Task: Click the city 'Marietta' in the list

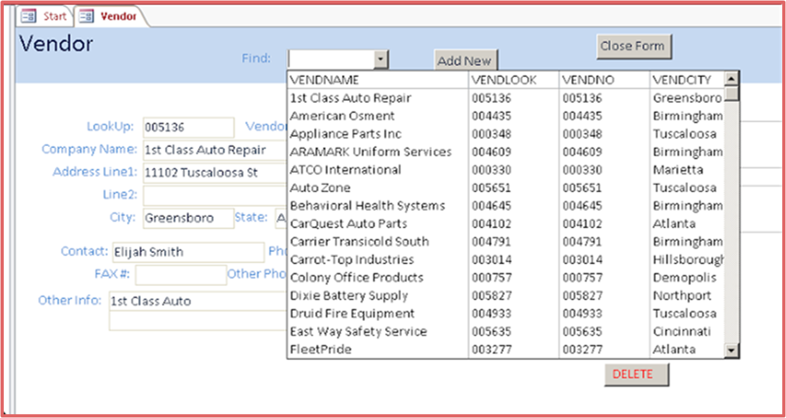Action: [678, 170]
